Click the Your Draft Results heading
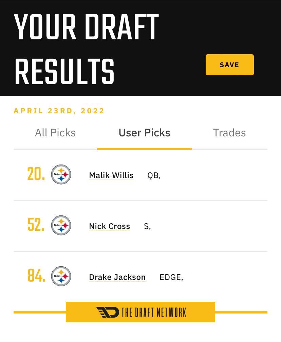The height and width of the screenshot is (342, 281). [87, 49]
